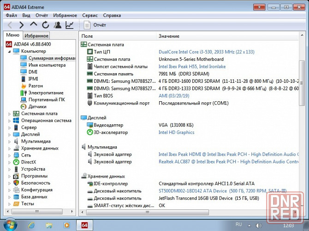Click the Forward navigation arrow in toolbar

pos(22,25)
